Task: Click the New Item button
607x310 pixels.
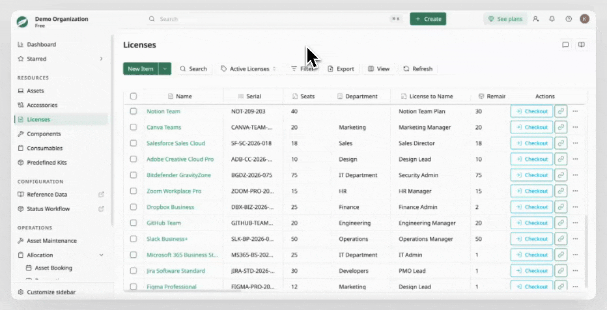Action: [x=141, y=68]
